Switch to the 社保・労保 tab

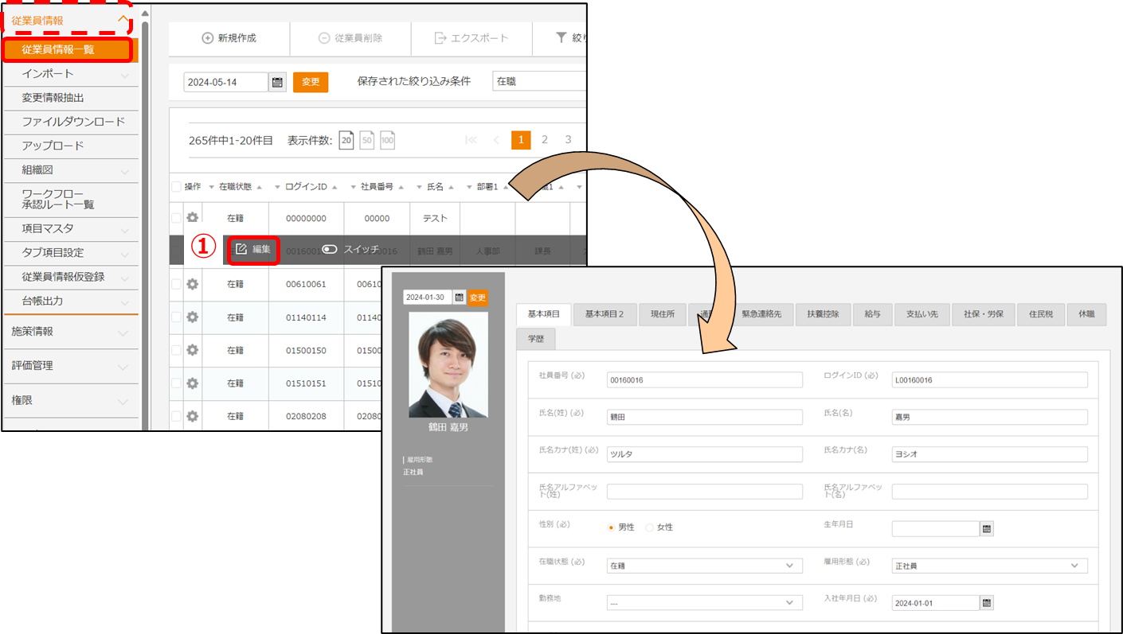tap(983, 314)
